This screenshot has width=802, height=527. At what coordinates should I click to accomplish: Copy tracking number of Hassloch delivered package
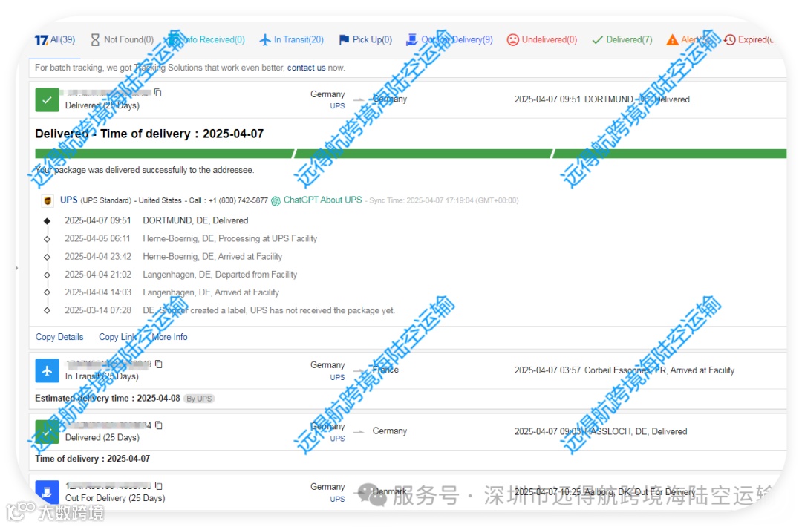click(159, 425)
